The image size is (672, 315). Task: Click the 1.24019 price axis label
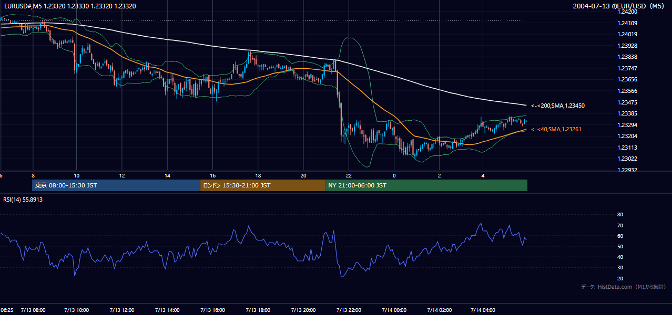point(627,34)
